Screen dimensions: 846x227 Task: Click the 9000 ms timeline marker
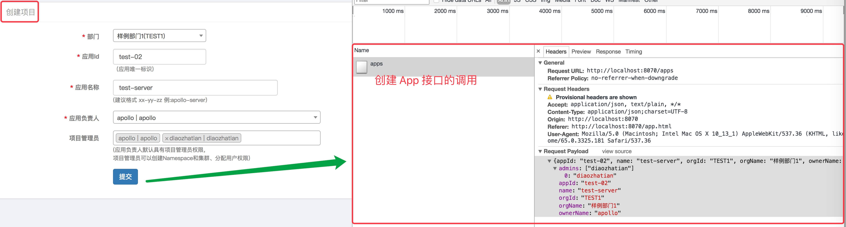click(x=811, y=11)
